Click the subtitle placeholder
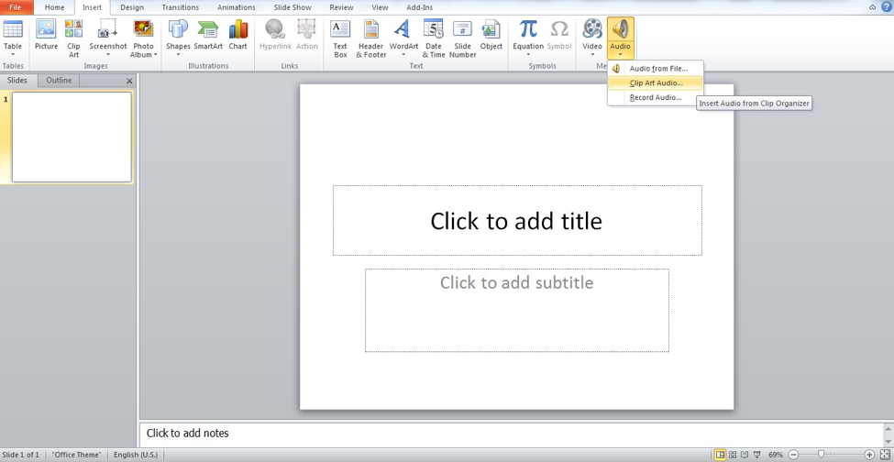The image size is (894, 462). tap(516, 311)
